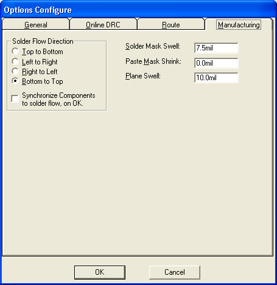The image size is (277, 285).
Task: Open the Online DRC tab
Action: coord(103,25)
